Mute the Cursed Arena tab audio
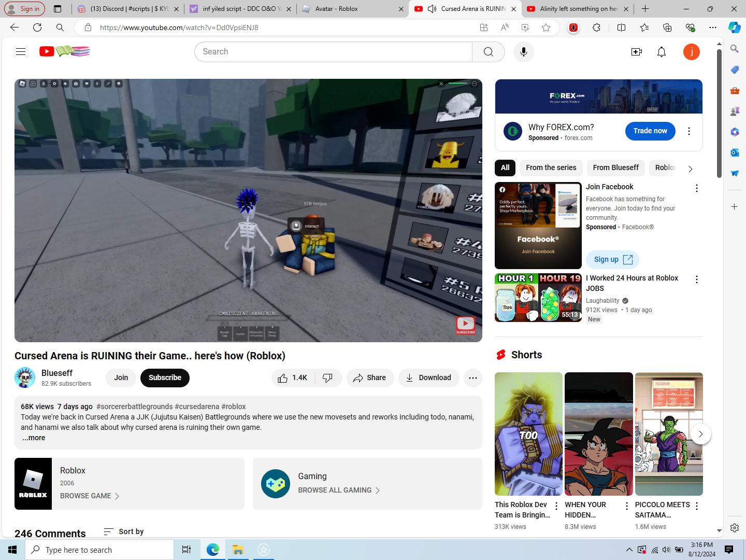 432,9
